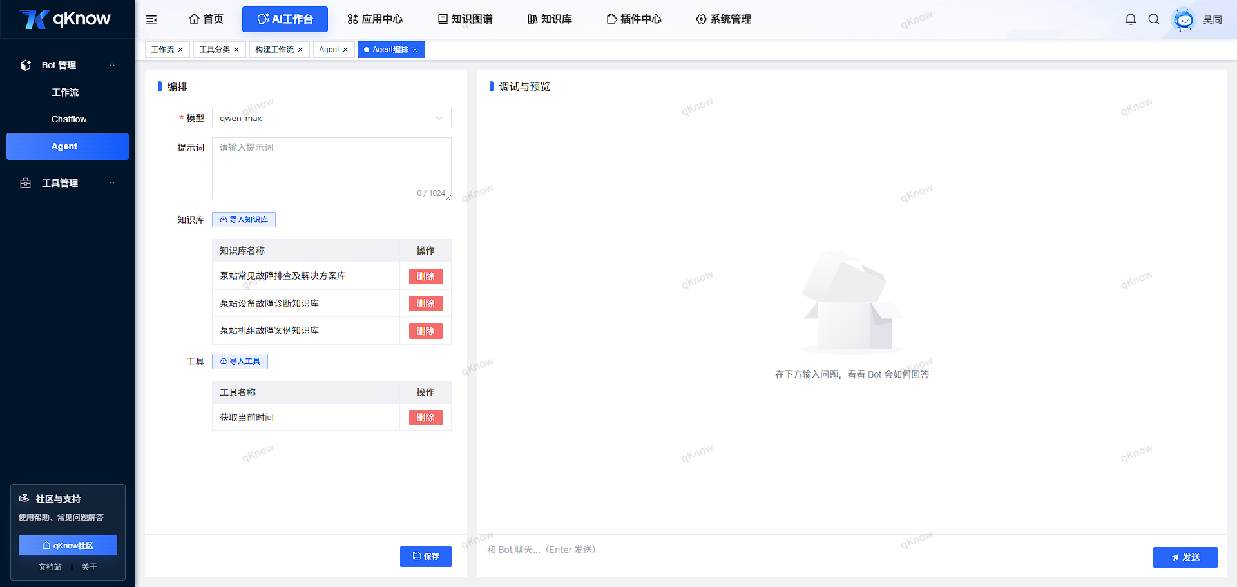Select Agent in the sidebar
1237x587 pixels.
pos(68,146)
